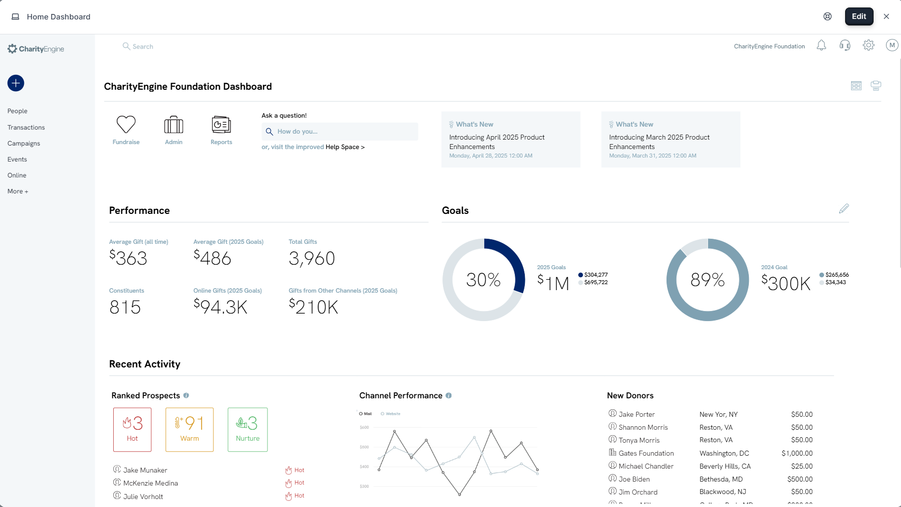Click the Hot flame icon for Jake Munaker
Screen dimensions: 901x507
[288, 470]
